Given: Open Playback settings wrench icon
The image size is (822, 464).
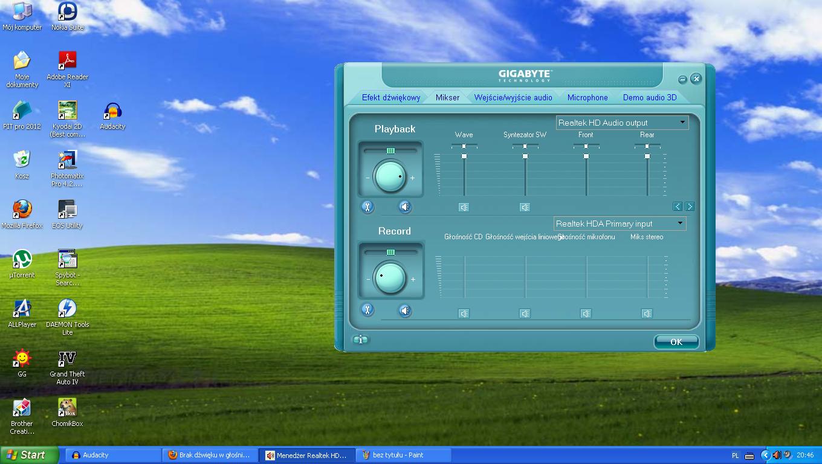Looking at the screenshot, I should [367, 207].
